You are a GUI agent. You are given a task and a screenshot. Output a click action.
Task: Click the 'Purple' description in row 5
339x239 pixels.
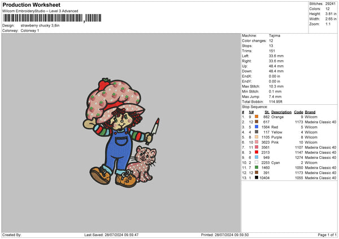point(276,137)
